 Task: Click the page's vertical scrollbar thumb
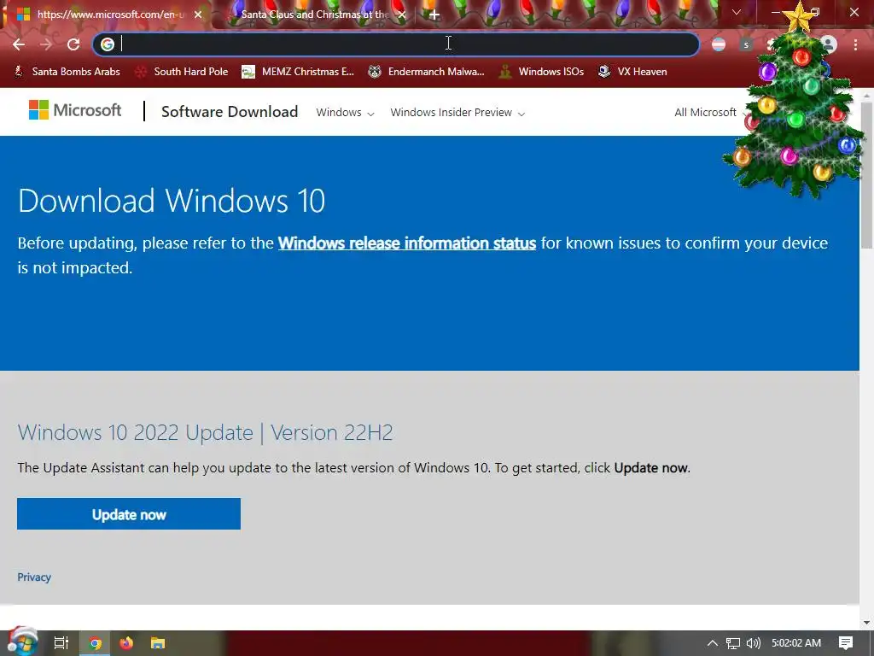tap(867, 174)
